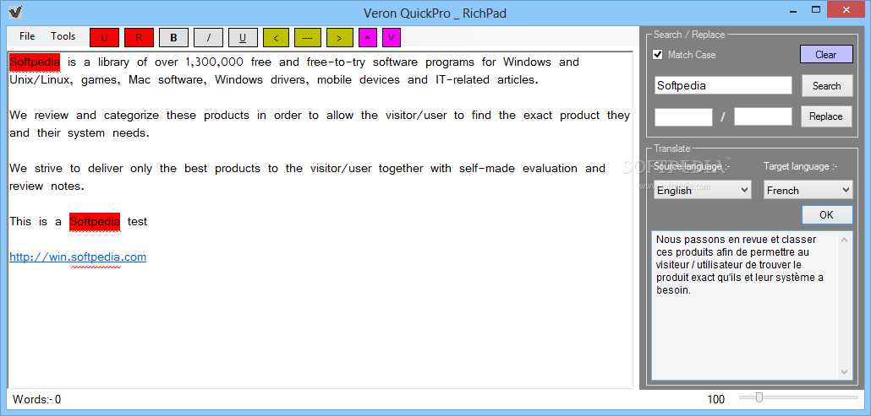Image resolution: width=871 pixels, height=416 pixels.
Task: Click highlighted Softpedia in 'This is a' line
Action: pyautogui.click(x=95, y=222)
